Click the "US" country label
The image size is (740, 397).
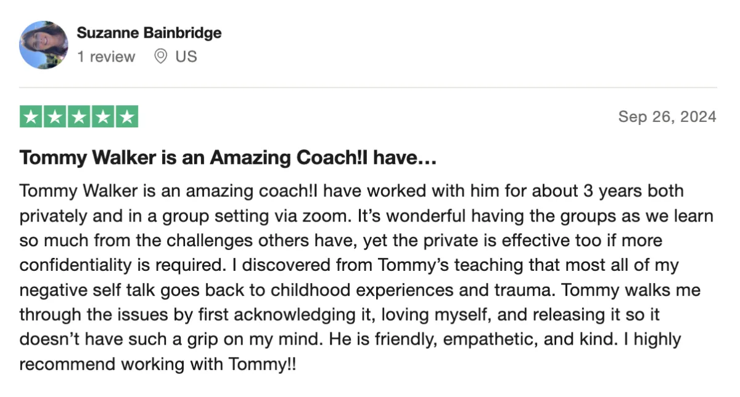[x=186, y=57]
